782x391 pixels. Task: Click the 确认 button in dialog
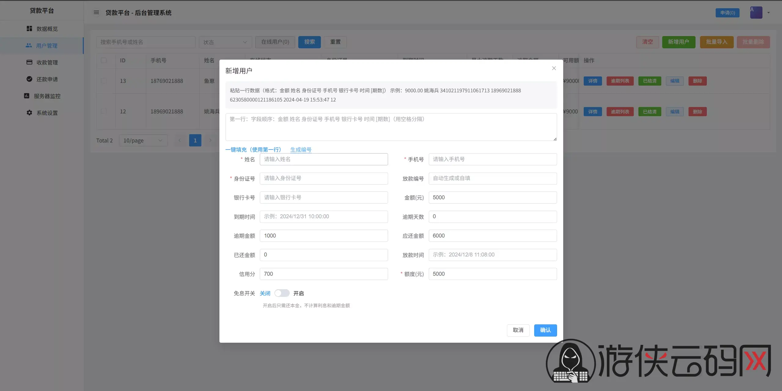(x=545, y=330)
